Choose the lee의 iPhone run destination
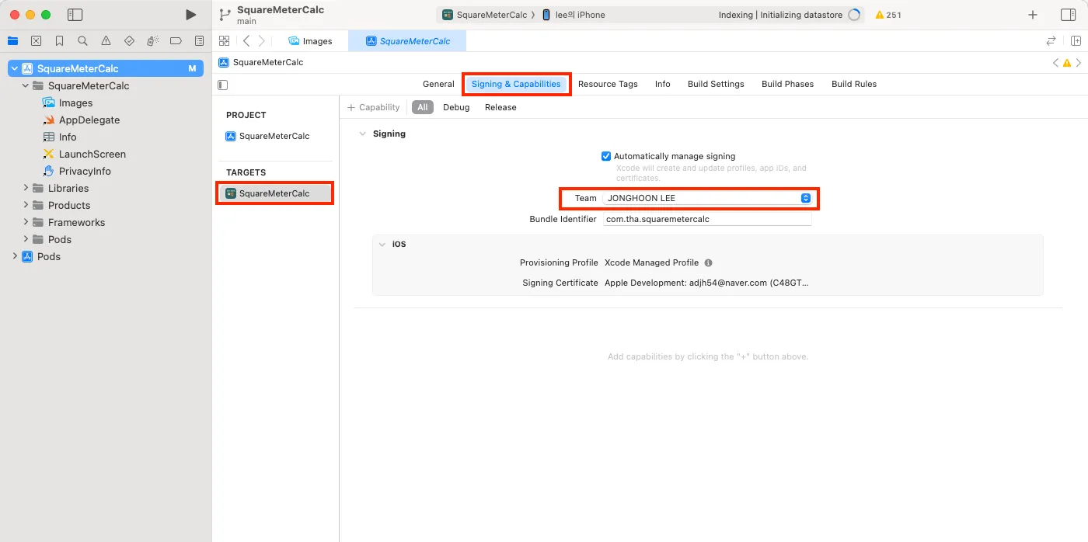 [574, 15]
